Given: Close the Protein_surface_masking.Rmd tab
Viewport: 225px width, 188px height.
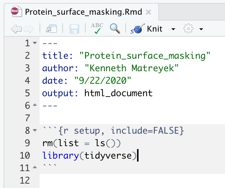Looking at the screenshot, I should tap(148, 12).
